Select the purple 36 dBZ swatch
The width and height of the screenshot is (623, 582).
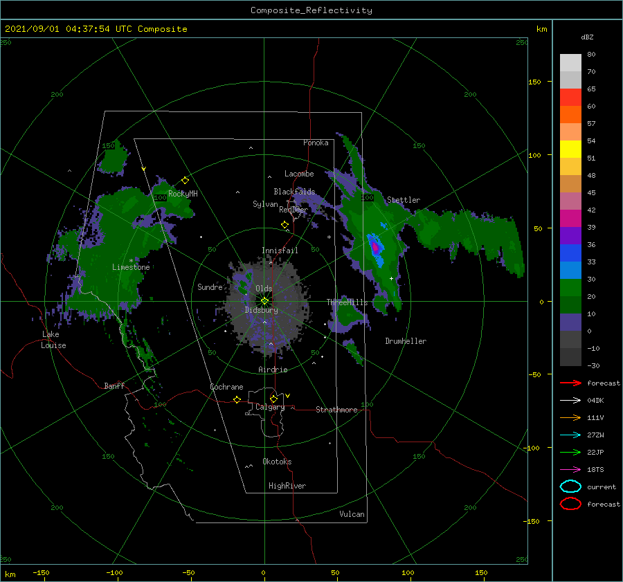pos(570,235)
